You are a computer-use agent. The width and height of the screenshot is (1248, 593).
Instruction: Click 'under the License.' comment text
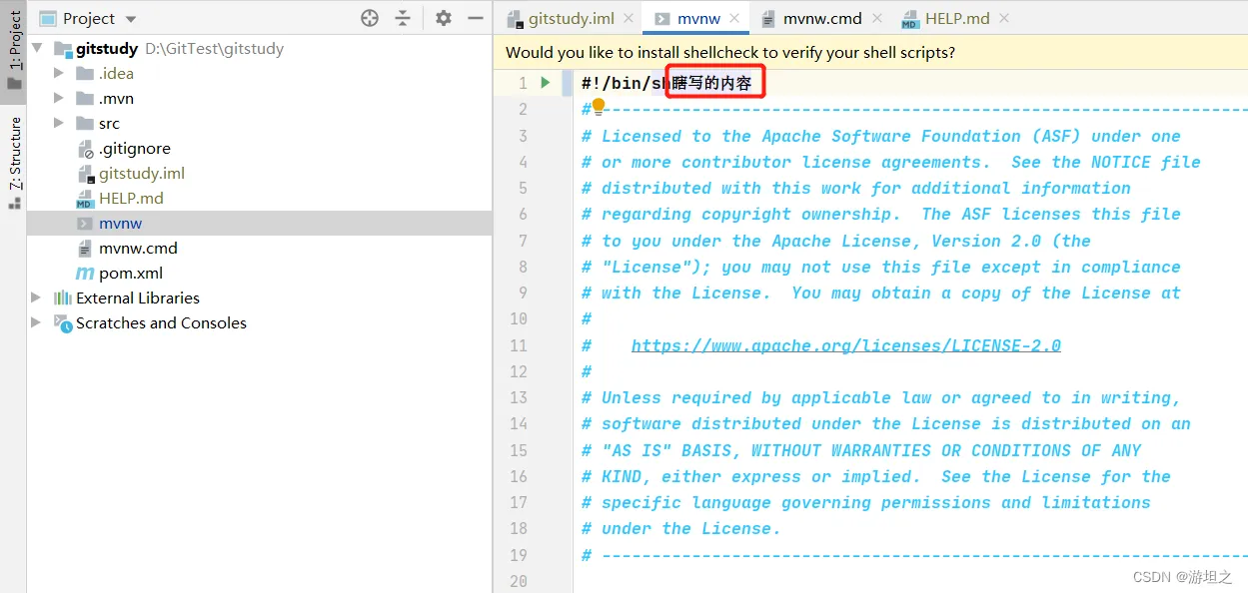(x=691, y=529)
